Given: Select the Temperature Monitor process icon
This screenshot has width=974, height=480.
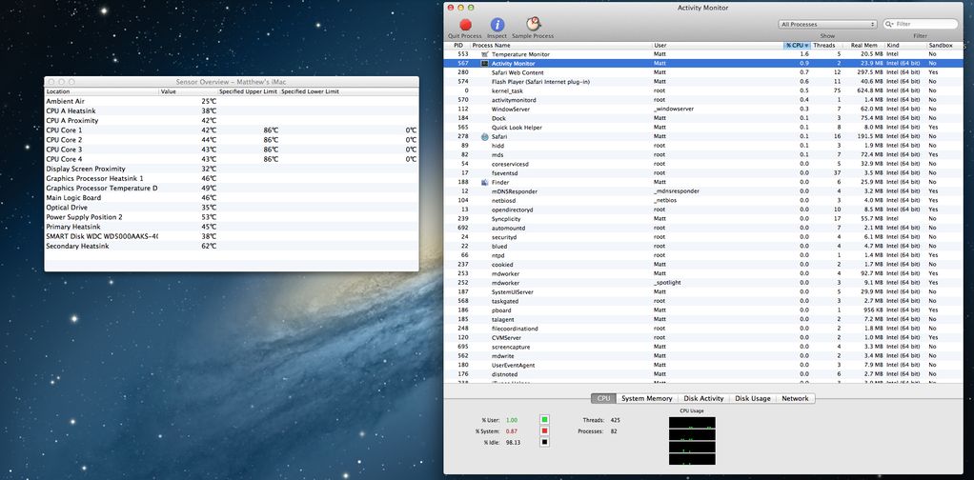Looking at the screenshot, I should 485,54.
